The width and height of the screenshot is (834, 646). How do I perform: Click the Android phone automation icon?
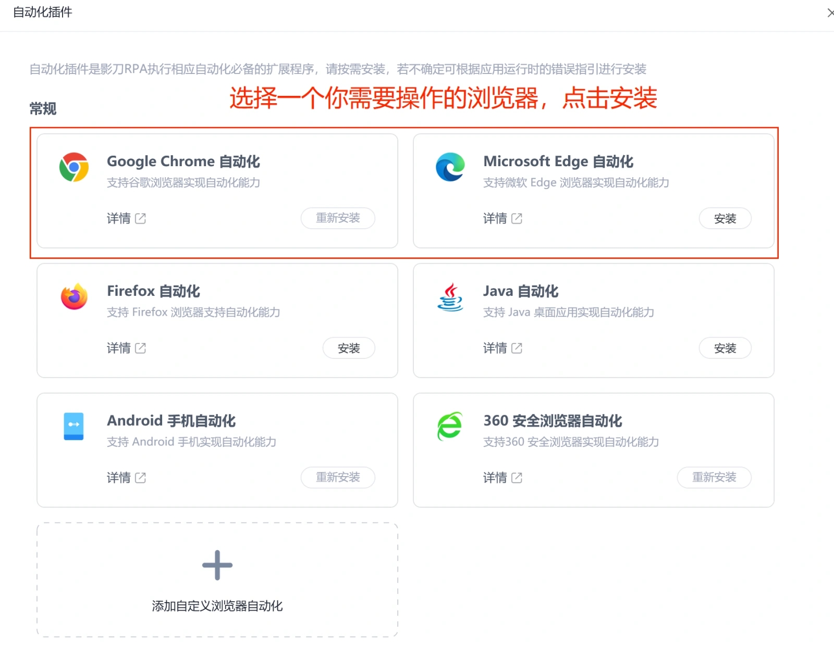tap(73, 426)
